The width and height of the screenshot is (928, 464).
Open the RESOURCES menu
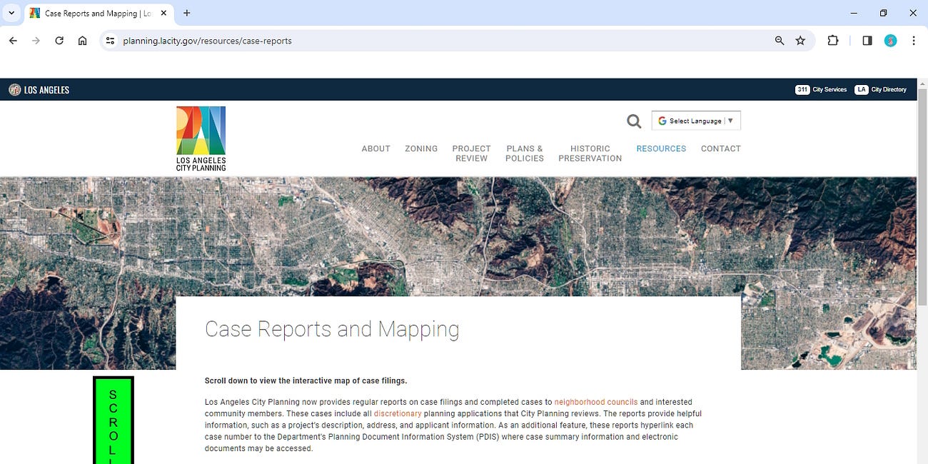coord(661,148)
